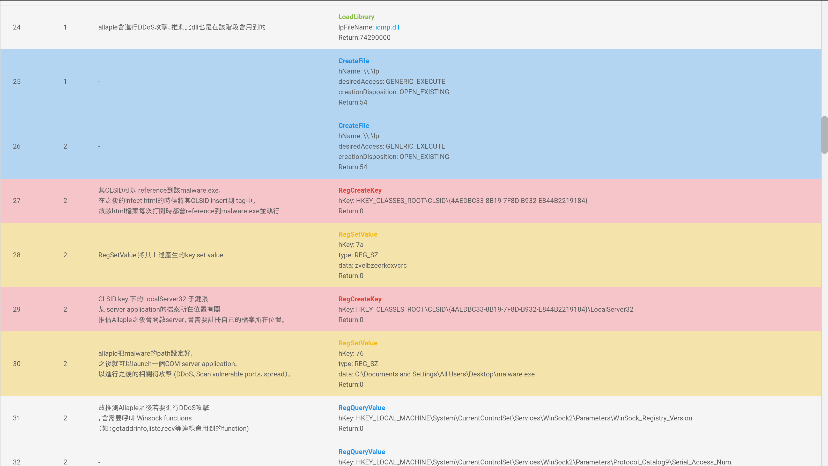Click the zvelbzeerkexvcrc data value
The width and height of the screenshot is (828, 466).
(381, 265)
